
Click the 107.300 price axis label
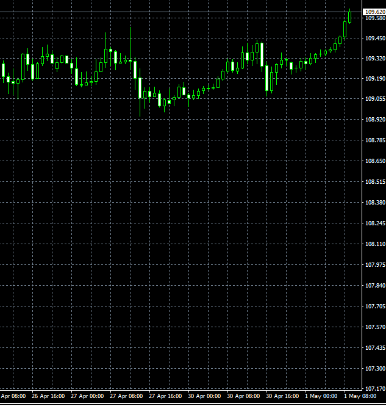point(375,369)
